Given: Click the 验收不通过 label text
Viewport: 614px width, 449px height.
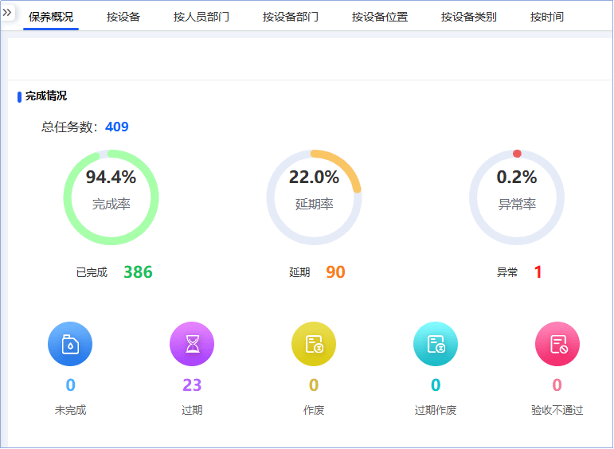Looking at the screenshot, I should 557,410.
